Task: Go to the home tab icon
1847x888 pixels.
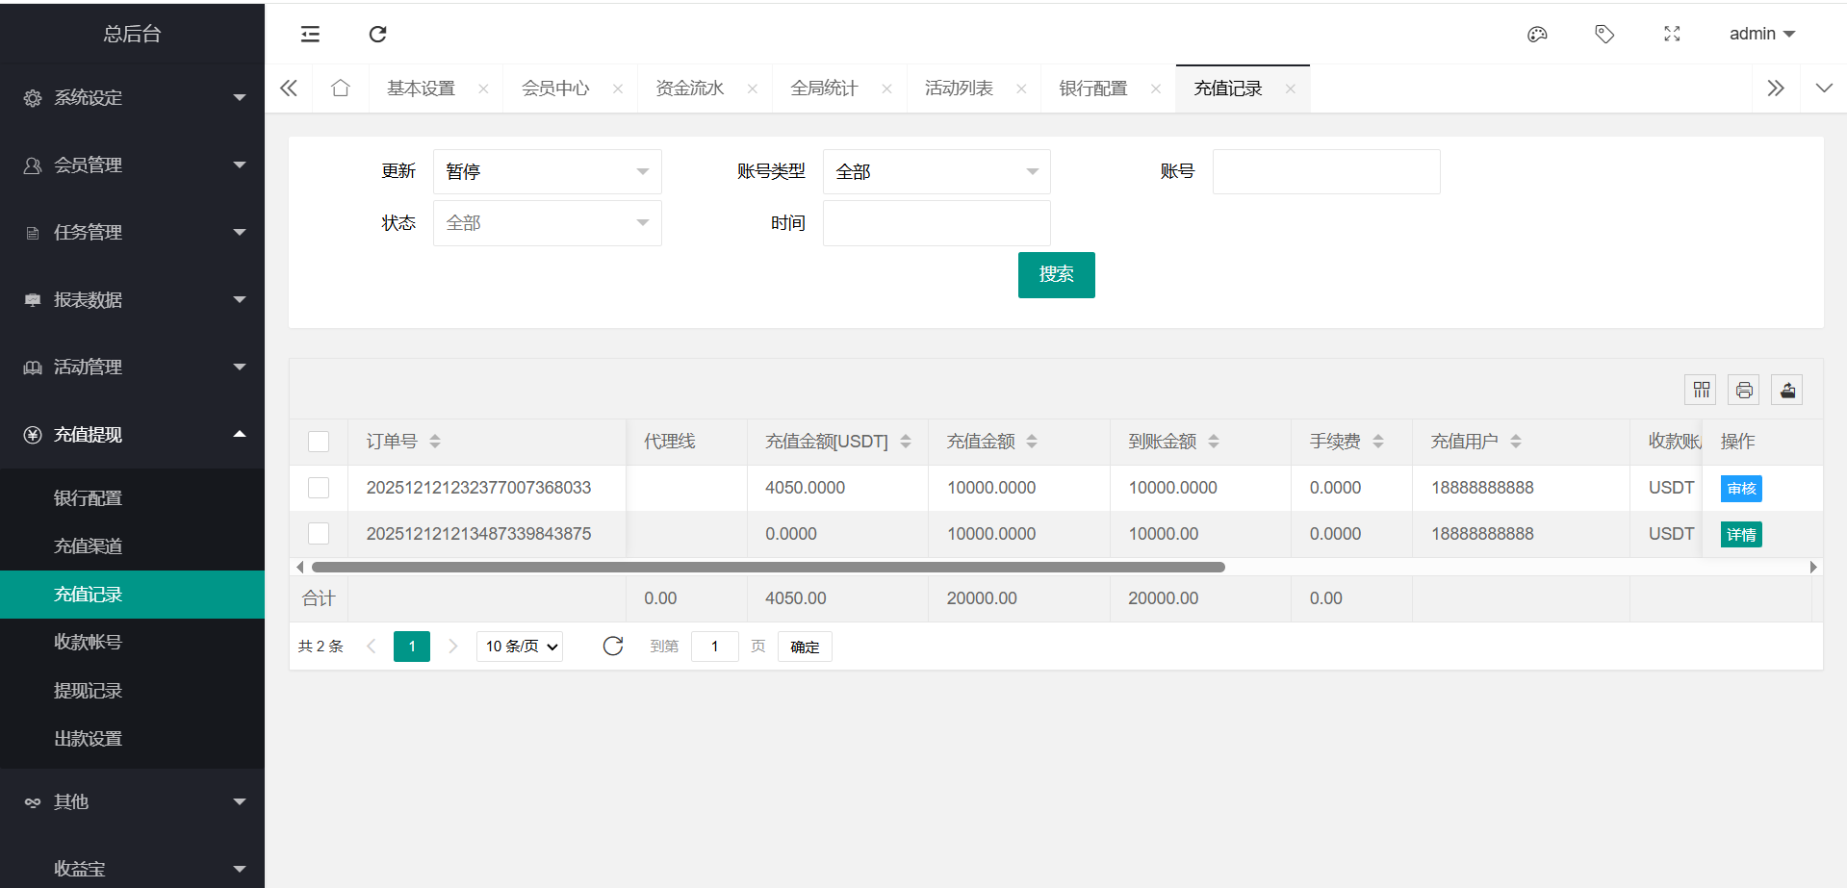Action: (340, 89)
